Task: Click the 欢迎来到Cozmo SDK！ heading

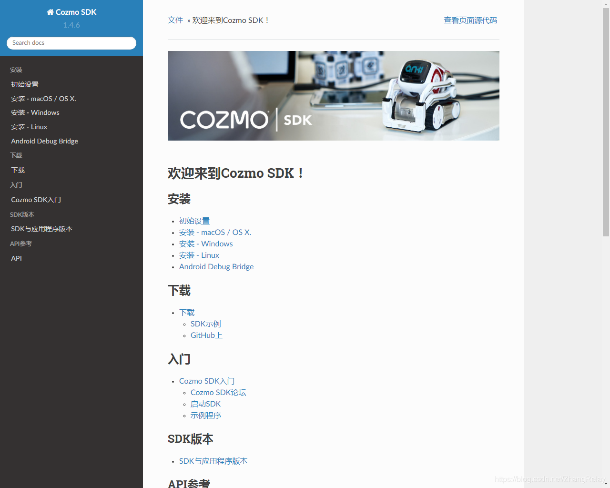Action: coord(236,173)
